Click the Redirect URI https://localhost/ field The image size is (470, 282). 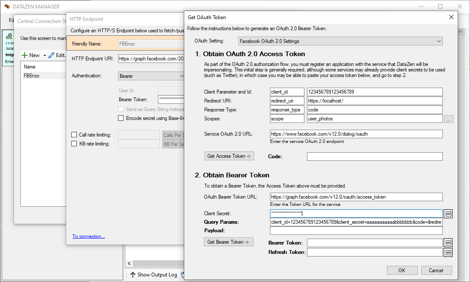tap(374, 101)
